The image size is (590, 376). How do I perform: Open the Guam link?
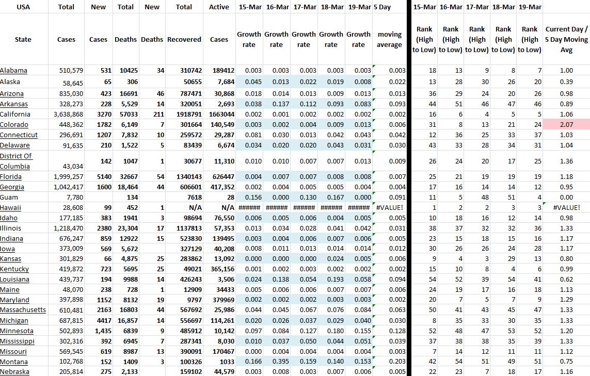[x=9, y=198]
